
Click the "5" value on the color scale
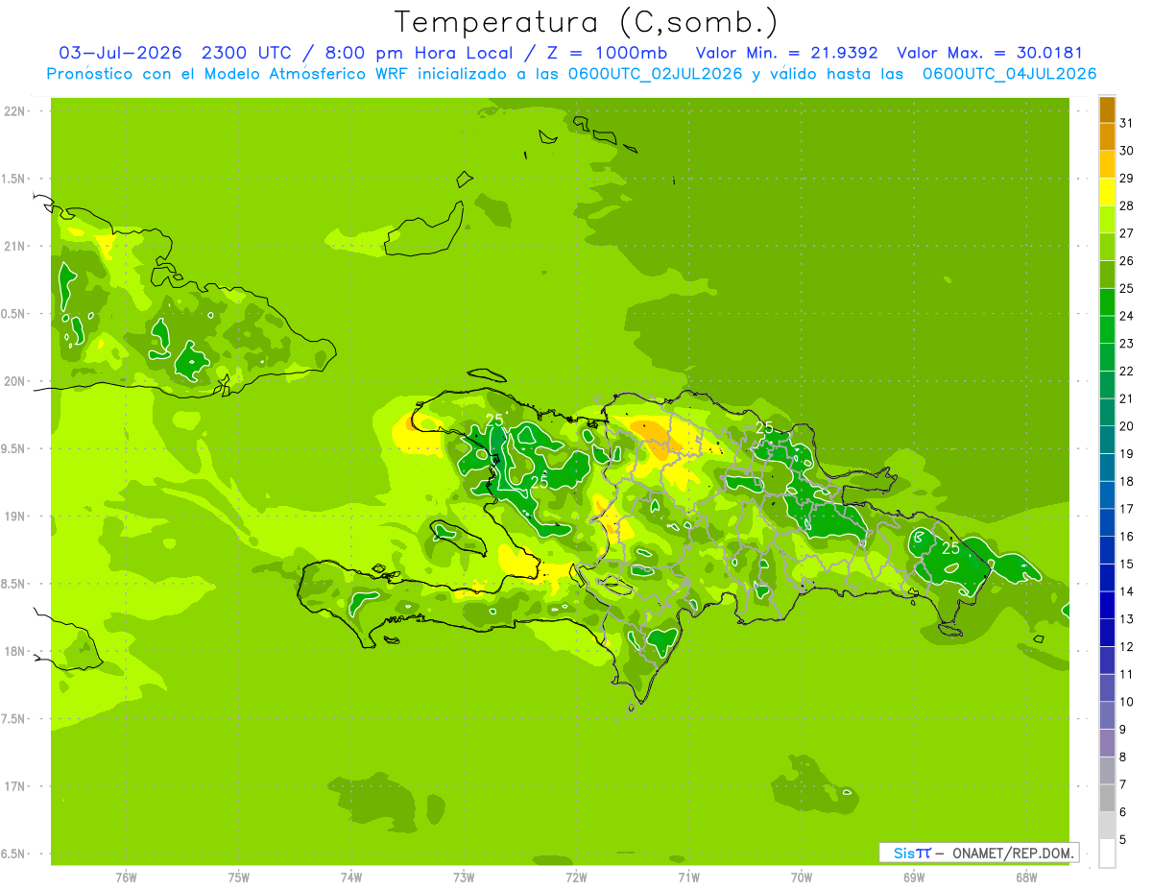(x=1123, y=839)
